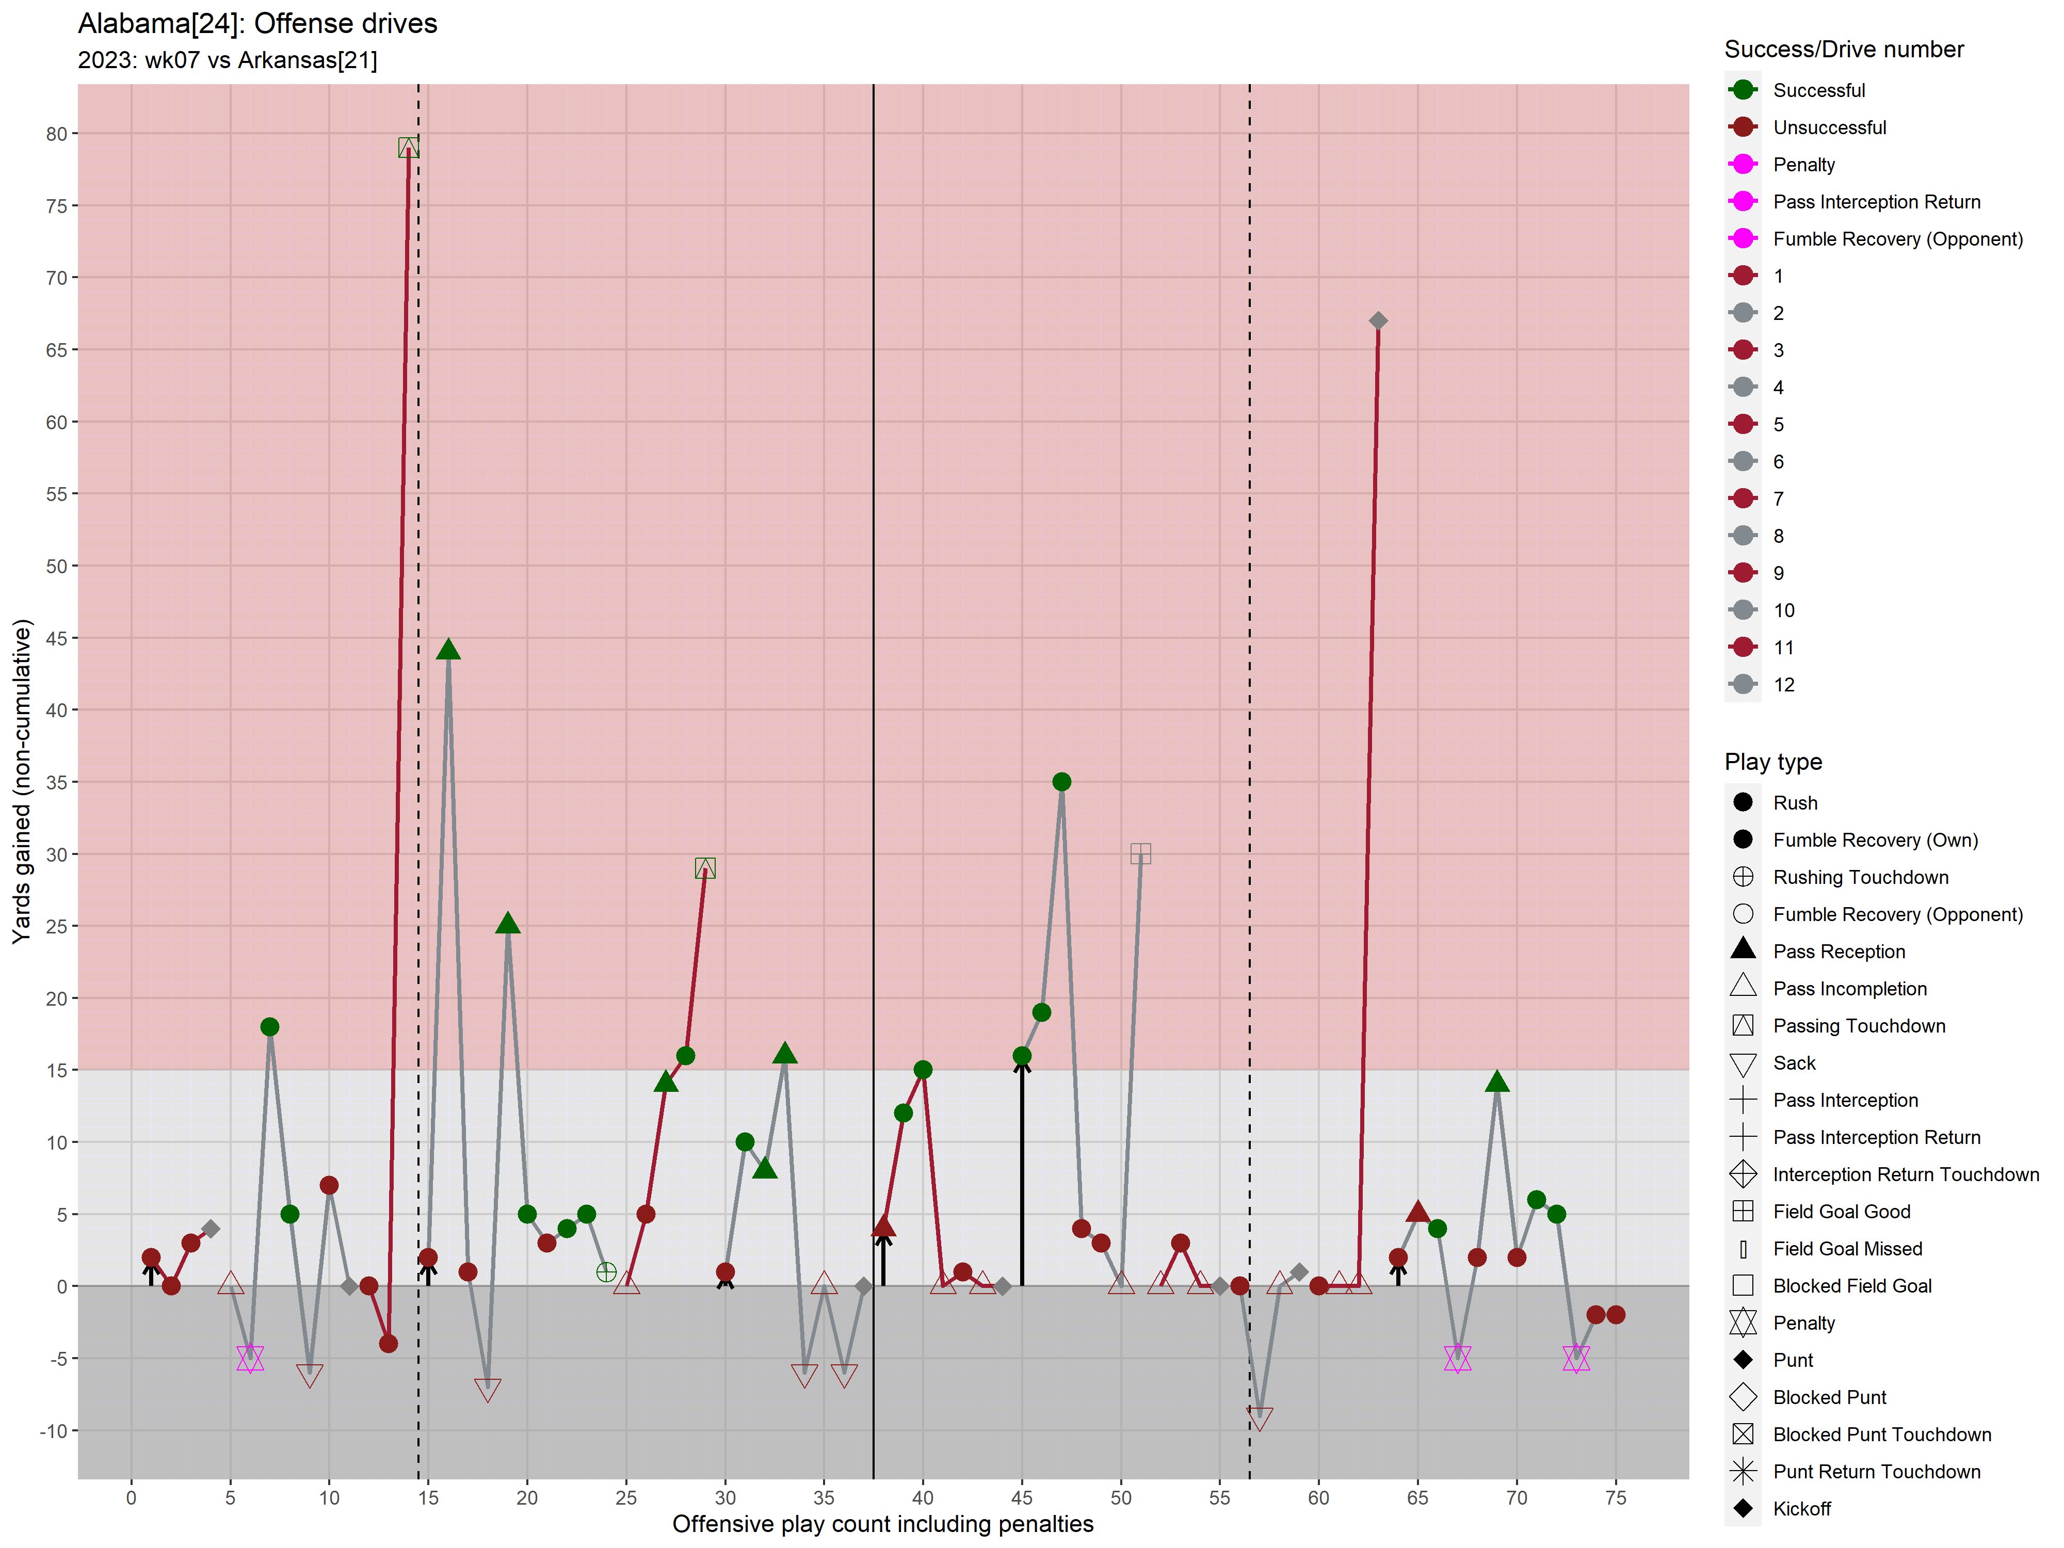This screenshot has height=1548, width=2064.
Task: Click the 35-yard successful rush point at play 47
Action: point(1061,782)
